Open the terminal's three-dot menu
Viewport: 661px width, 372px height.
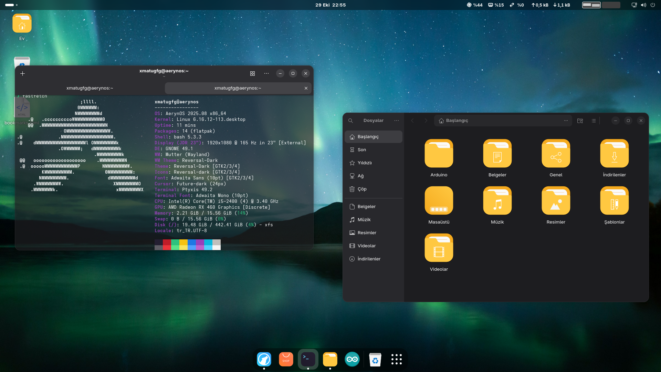266,73
